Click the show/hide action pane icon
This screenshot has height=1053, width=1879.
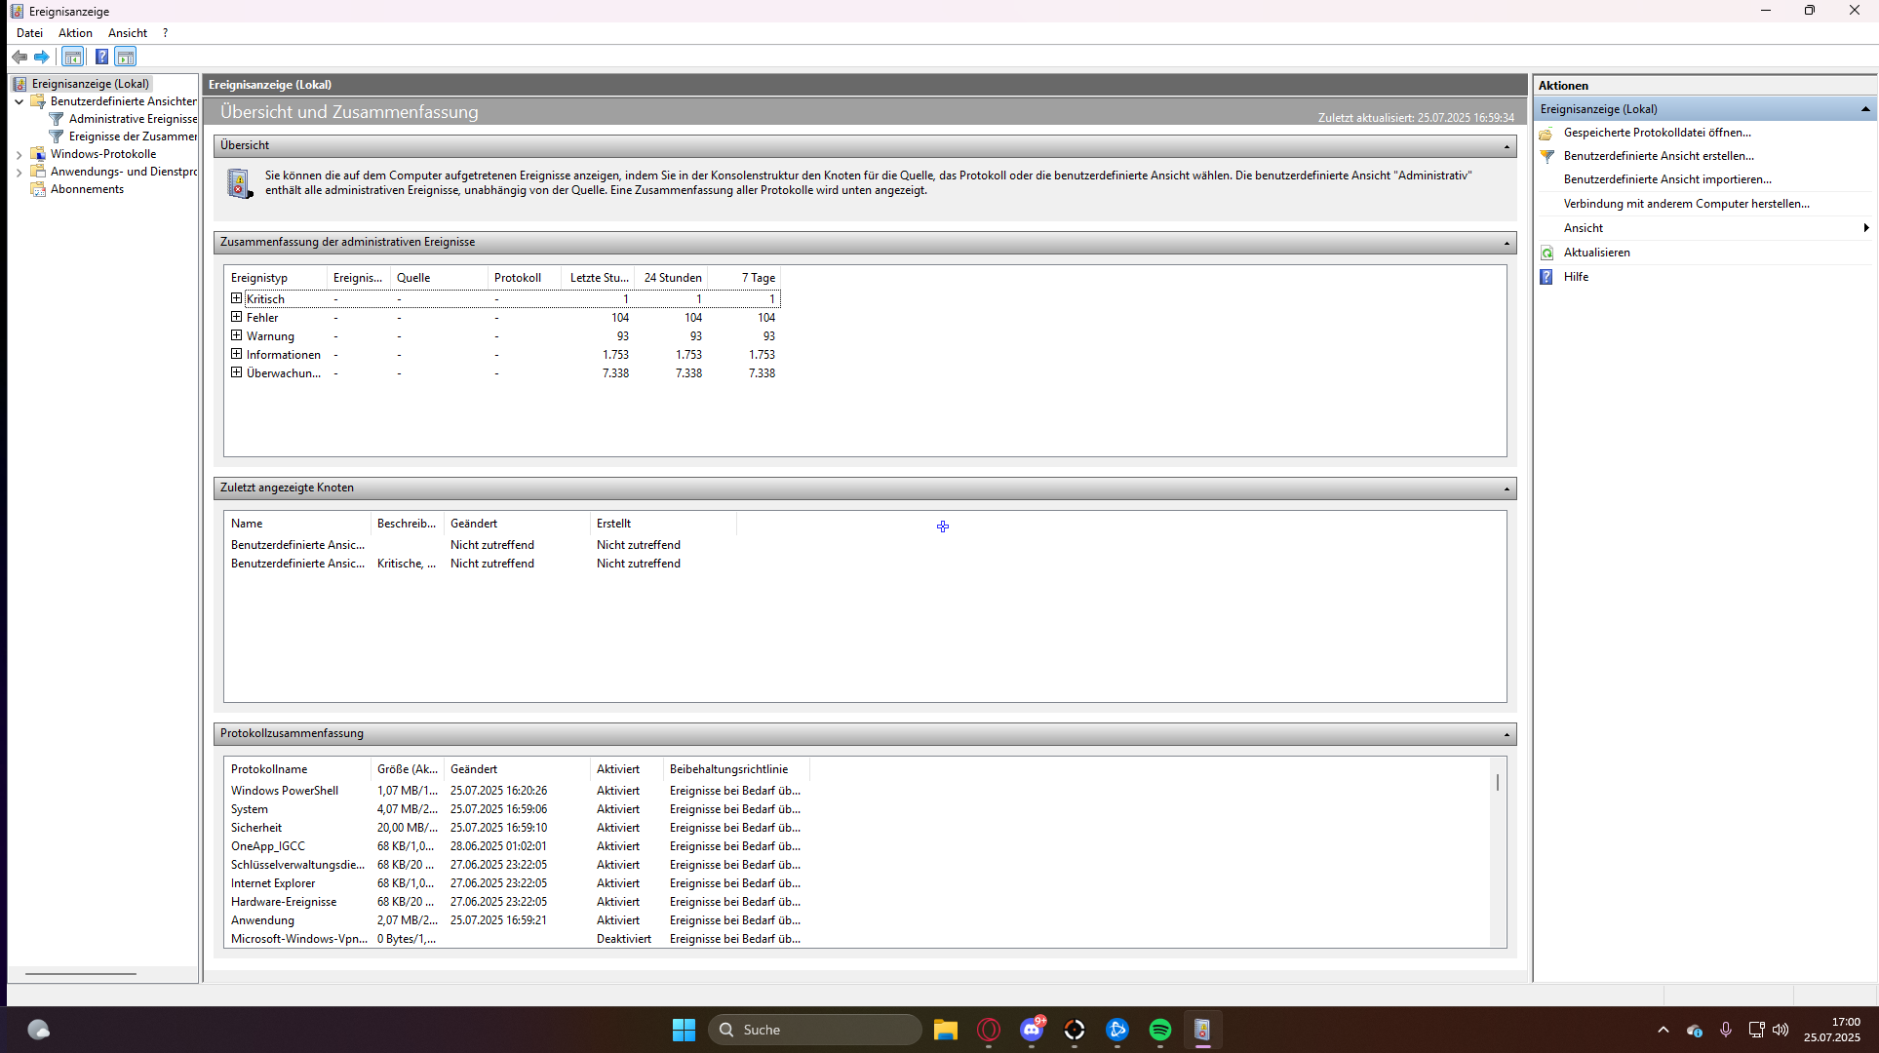pyautogui.click(x=126, y=57)
